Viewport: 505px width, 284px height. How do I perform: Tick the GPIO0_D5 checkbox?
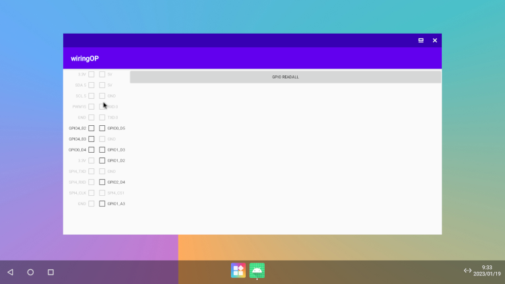(102, 128)
